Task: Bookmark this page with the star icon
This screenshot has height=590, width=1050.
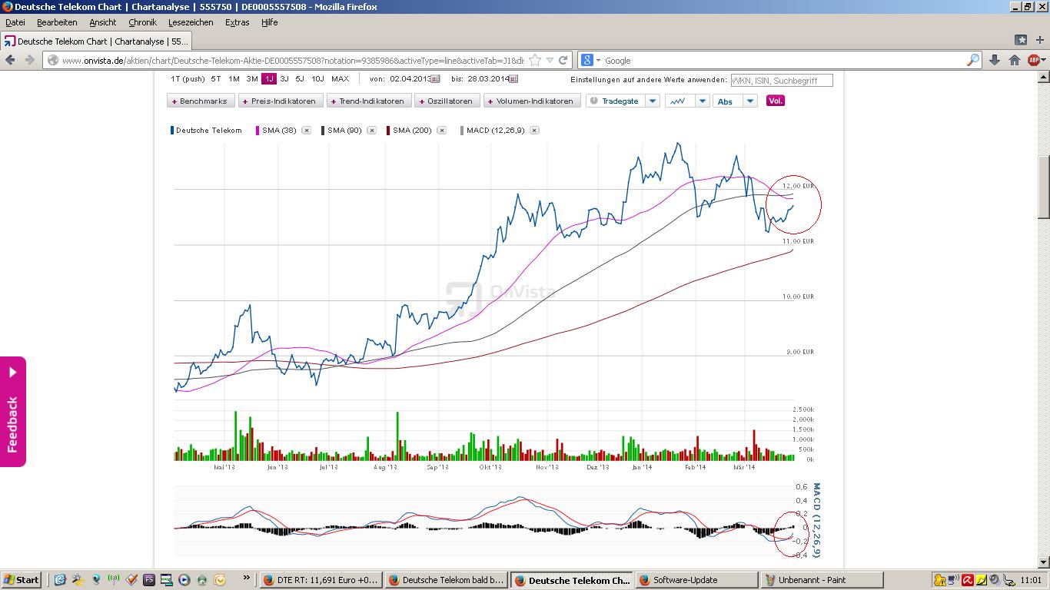Action: [x=535, y=60]
